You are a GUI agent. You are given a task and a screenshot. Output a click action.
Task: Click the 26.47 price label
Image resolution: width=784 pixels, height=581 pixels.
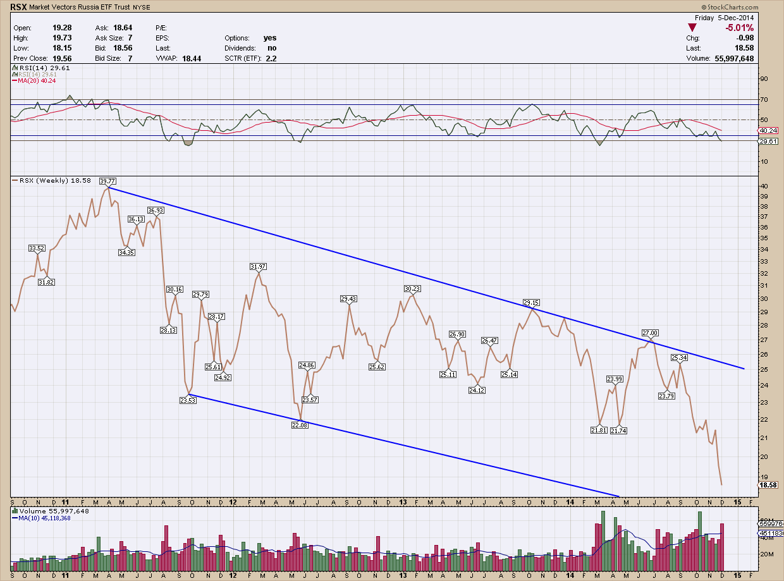point(489,340)
